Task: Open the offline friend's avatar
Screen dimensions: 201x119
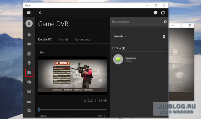Action: [118, 59]
